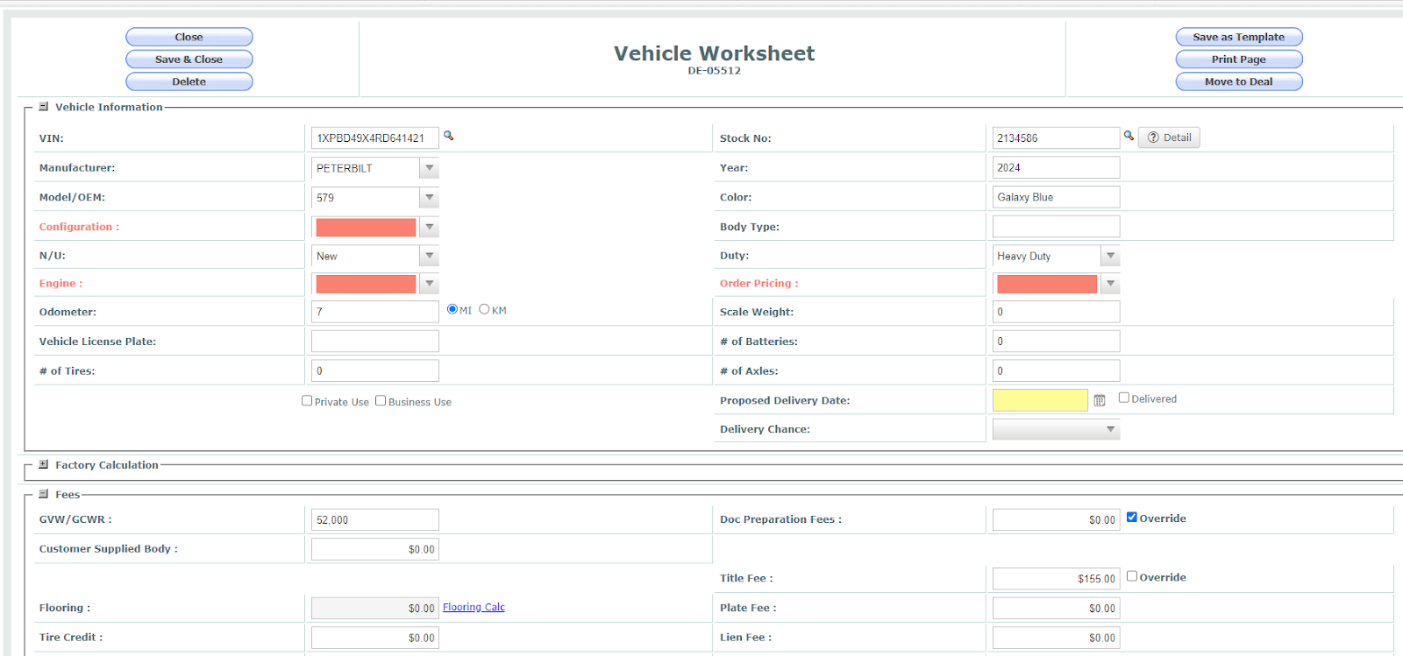Enable Title Fee Override checkbox

tap(1132, 576)
